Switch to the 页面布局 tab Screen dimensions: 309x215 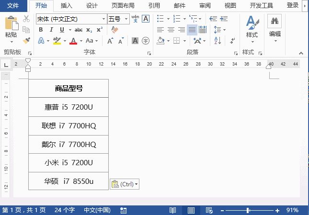point(123,6)
